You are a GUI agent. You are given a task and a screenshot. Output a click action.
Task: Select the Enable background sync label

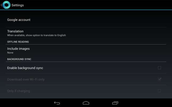25,68
